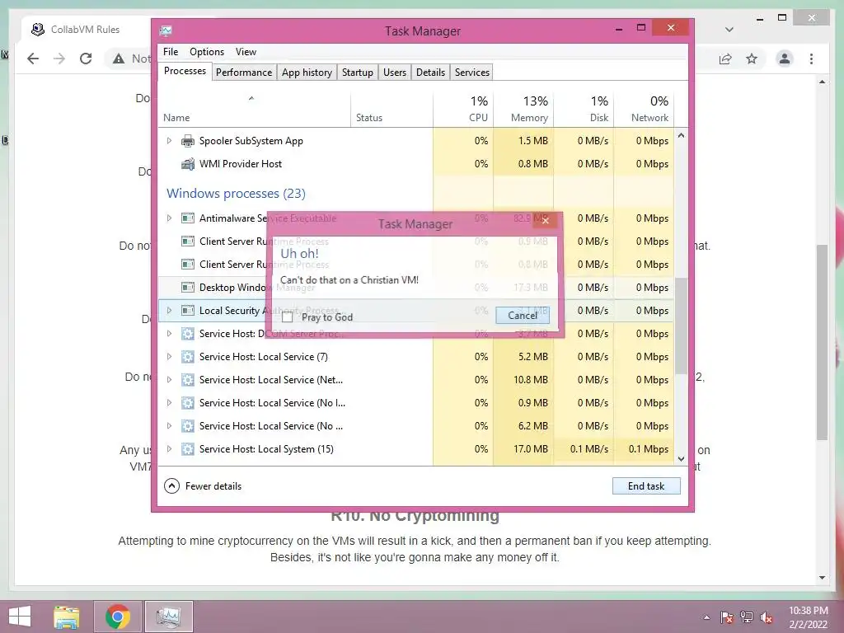The height and width of the screenshot is (633, 844).
Task: Open Chrome's tab search chevron
Action: pos(729,30)
